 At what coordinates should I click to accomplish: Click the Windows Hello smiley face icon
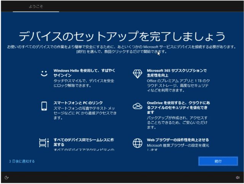44,73
